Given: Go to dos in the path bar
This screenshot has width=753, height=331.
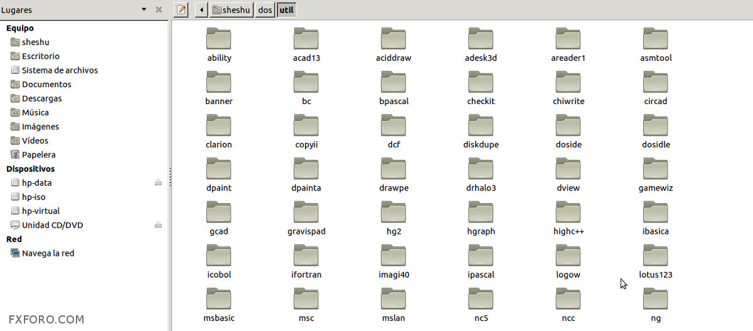Looking at the screenshot, I should tap(265, 10).
